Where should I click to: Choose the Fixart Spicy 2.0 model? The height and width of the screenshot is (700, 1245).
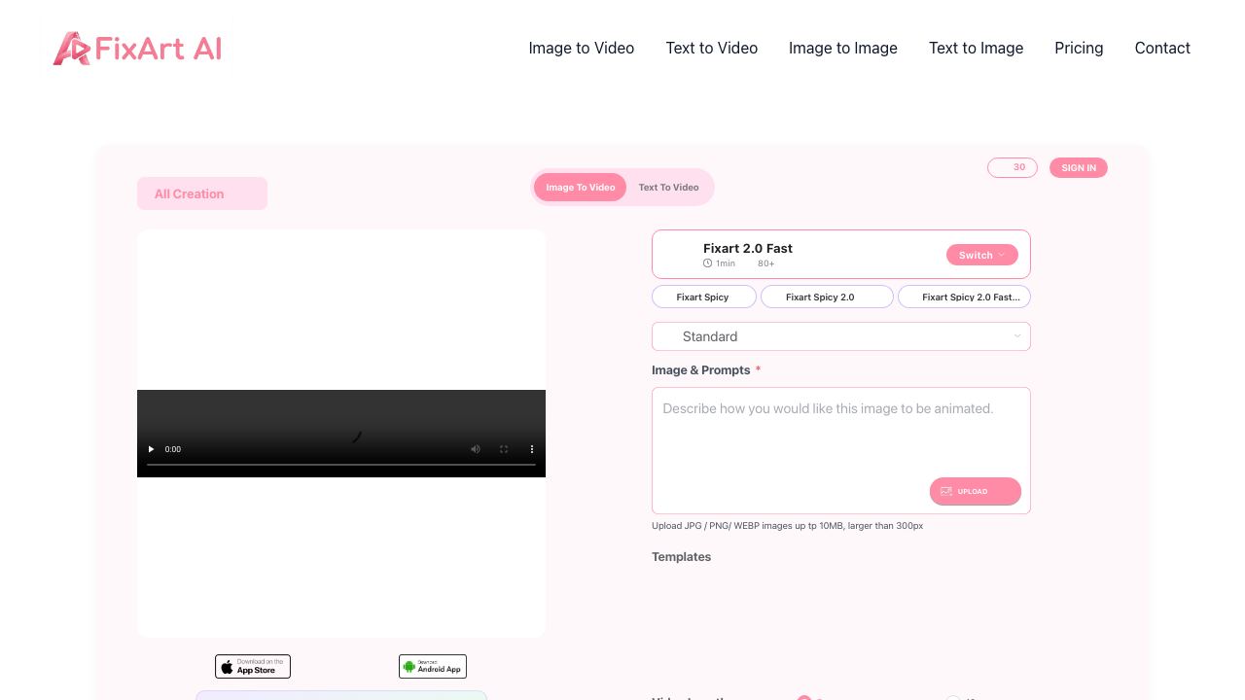point(827,297)
